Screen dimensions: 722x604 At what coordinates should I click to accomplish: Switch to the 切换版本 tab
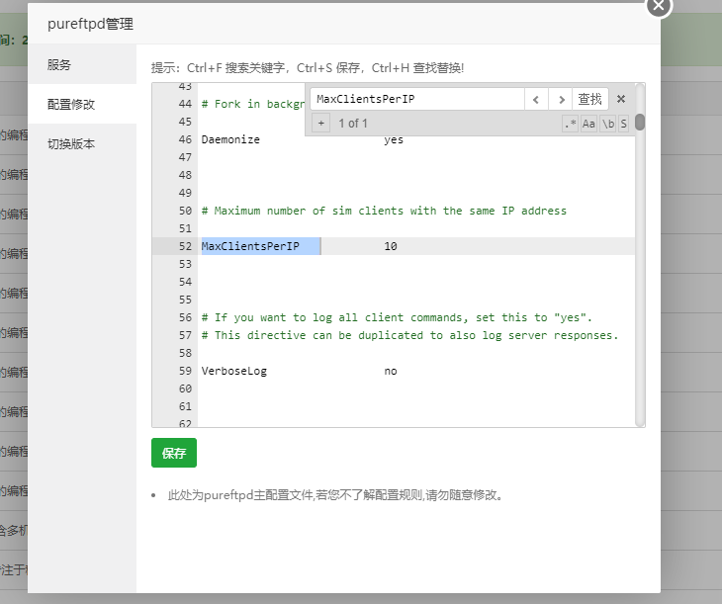click(x=82, y=143)
